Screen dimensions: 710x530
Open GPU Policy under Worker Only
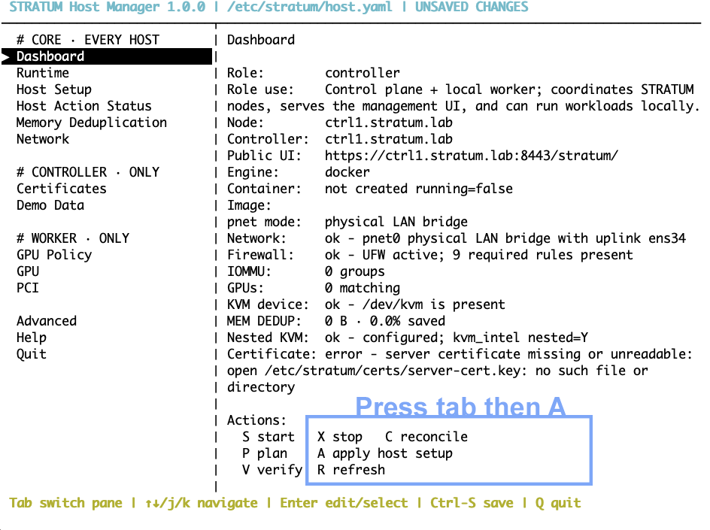tap(54, 255)
